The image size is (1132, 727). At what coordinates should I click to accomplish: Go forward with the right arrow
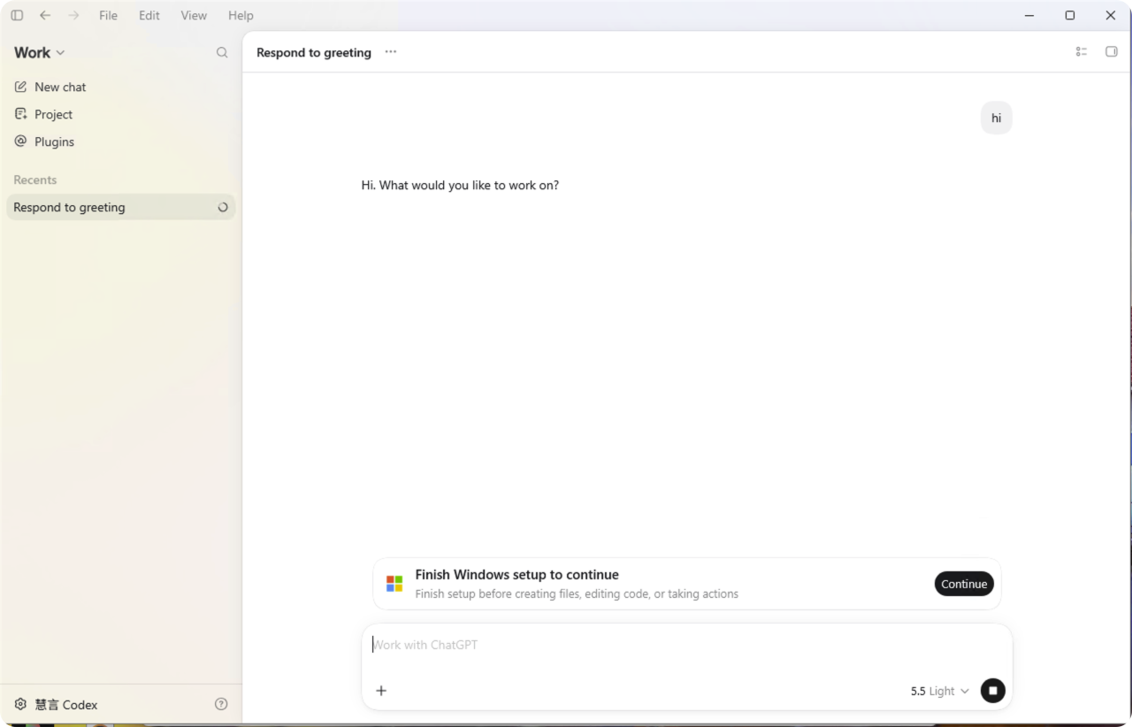(73, 15)
